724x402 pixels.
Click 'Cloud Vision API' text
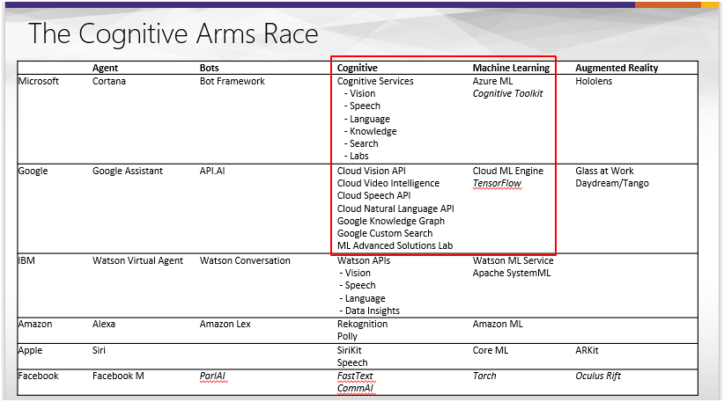372,171
